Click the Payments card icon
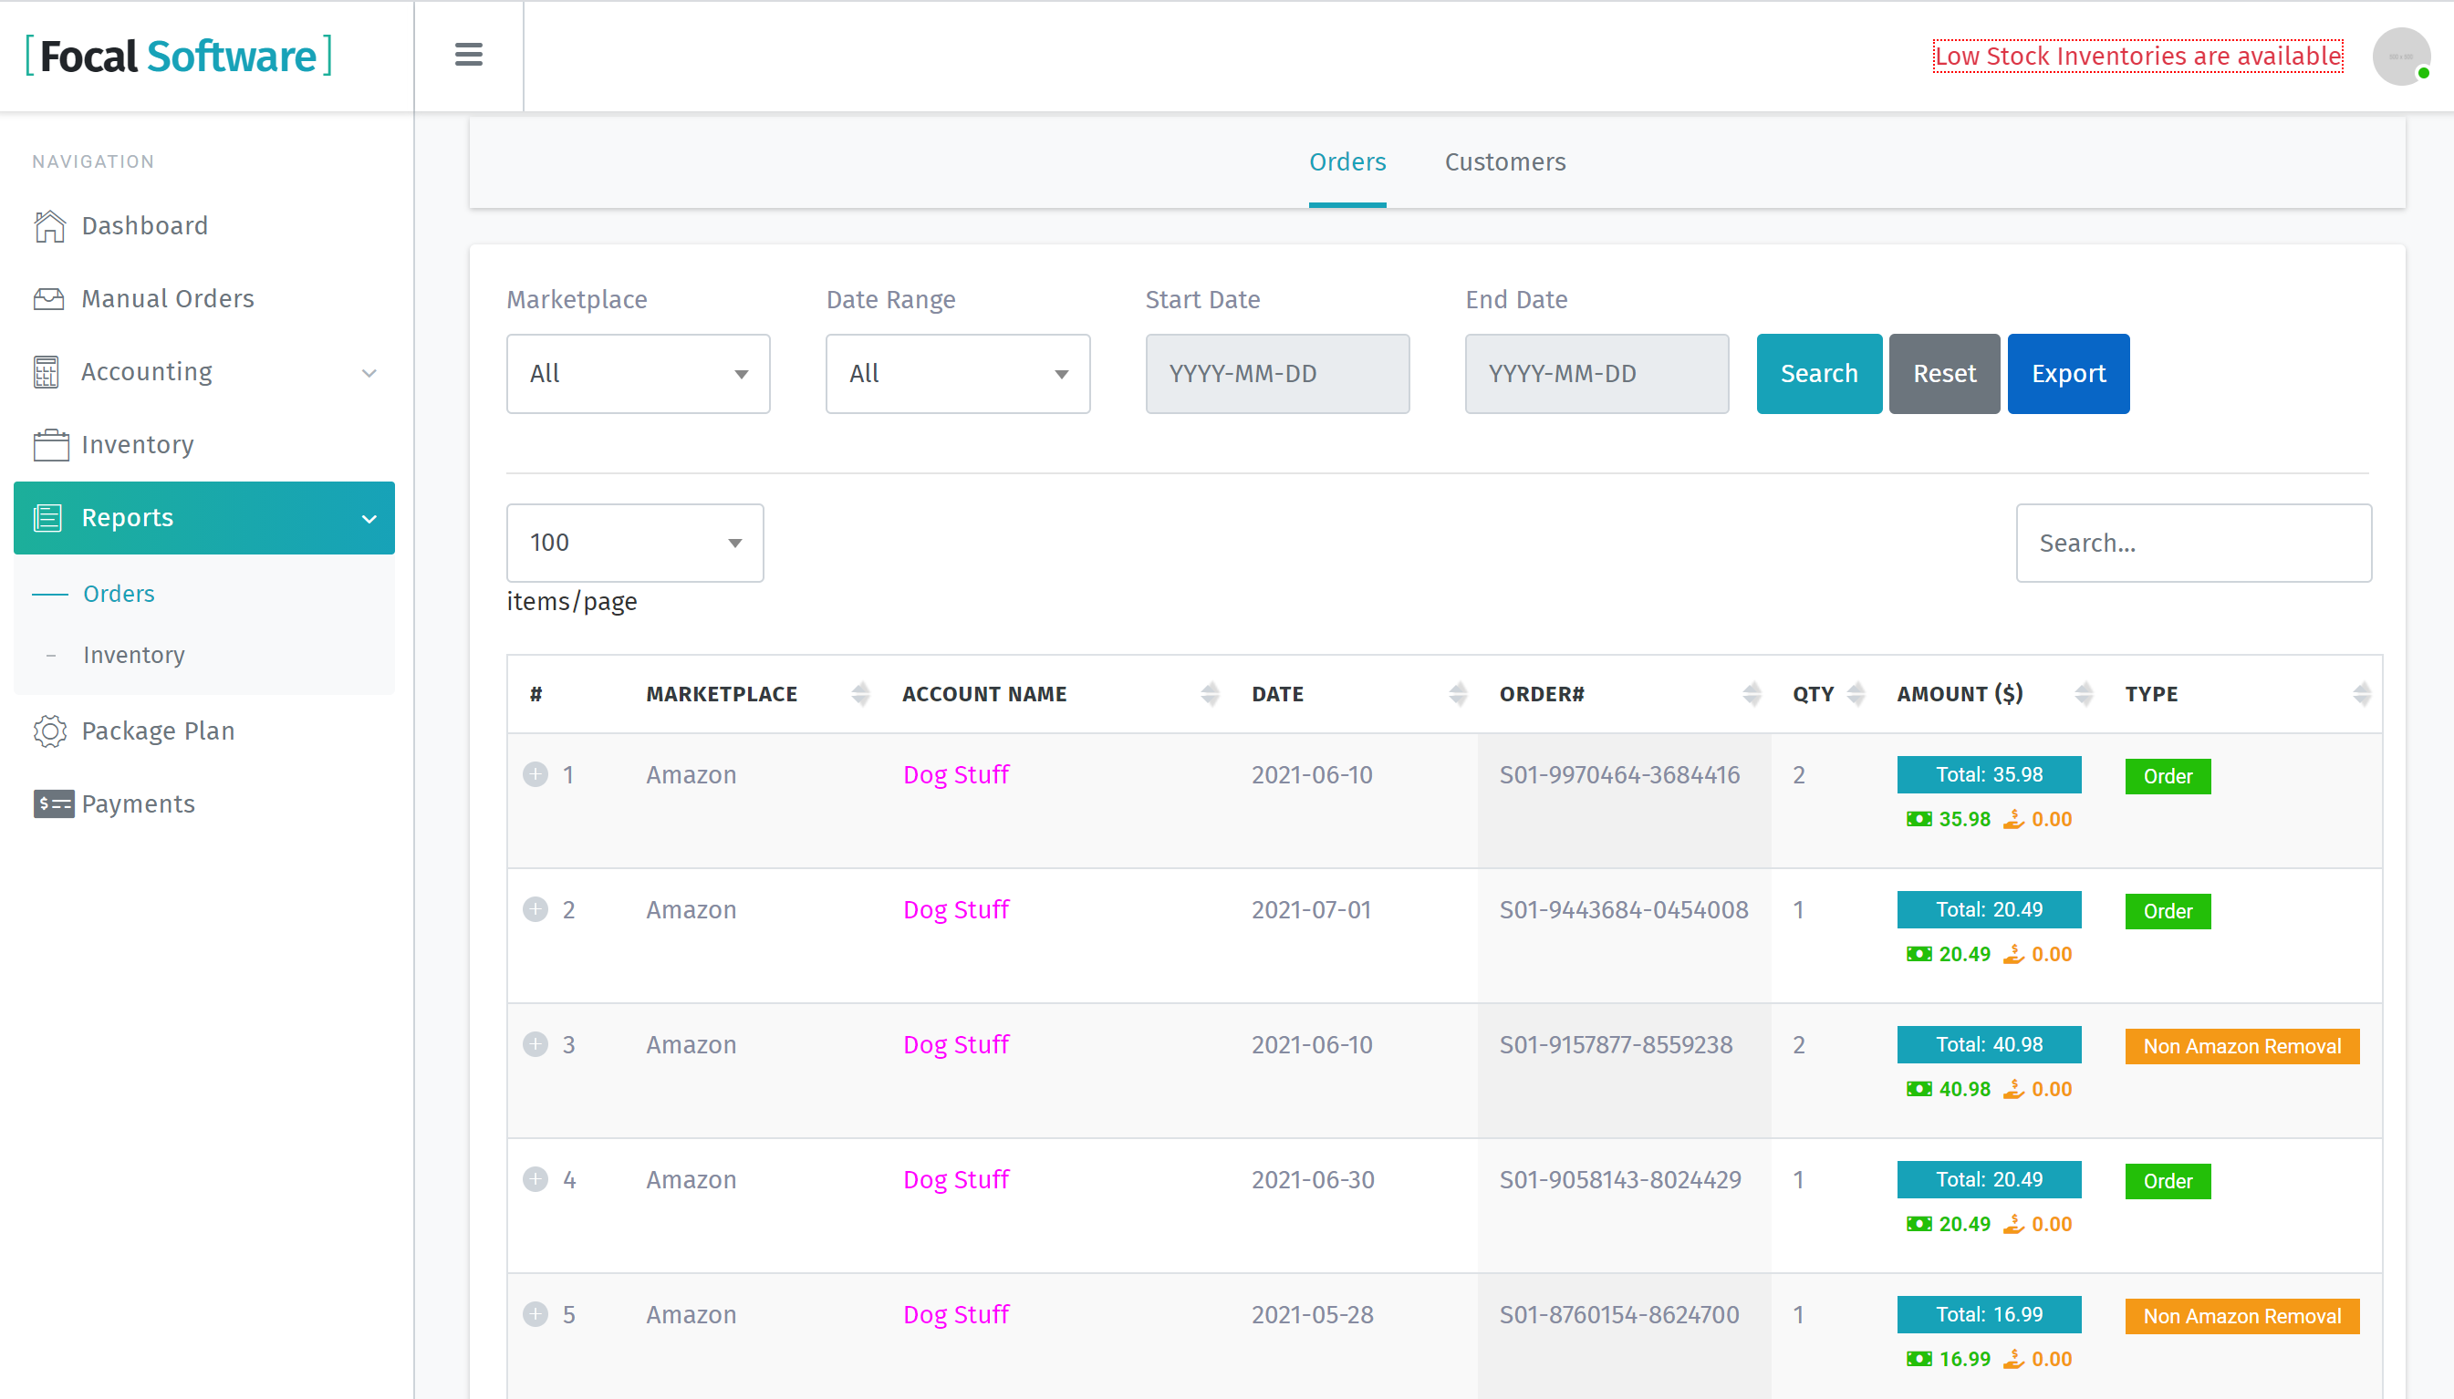The width and height of the screenshot is (2454, 1399). pyautogui.click(x=53, y=803)
